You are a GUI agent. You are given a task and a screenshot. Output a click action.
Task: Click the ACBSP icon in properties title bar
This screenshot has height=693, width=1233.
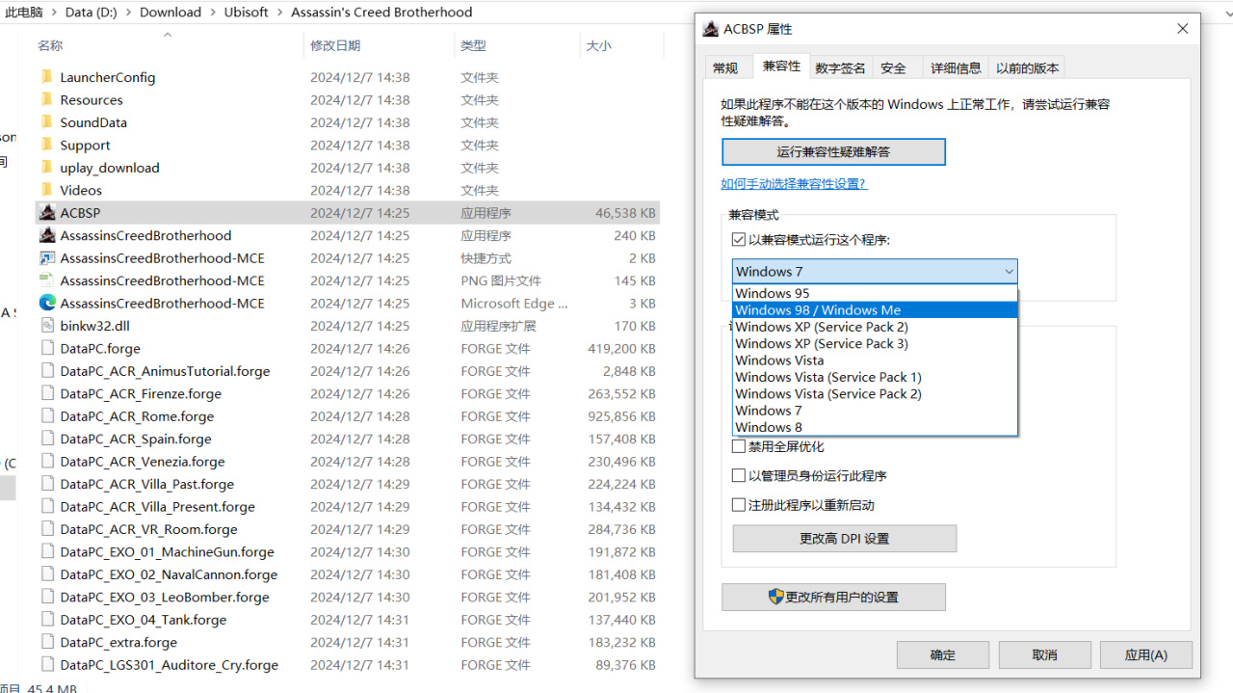pyautogui.click(x=711, y=29)
